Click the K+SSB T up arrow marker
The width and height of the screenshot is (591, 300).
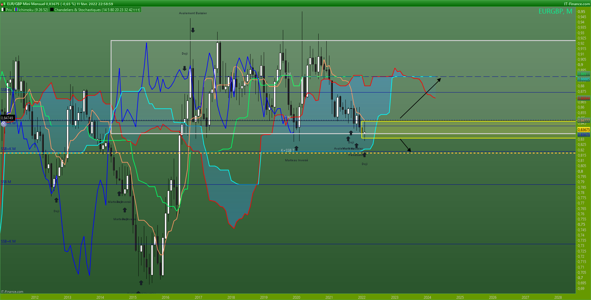click(296, 148)
